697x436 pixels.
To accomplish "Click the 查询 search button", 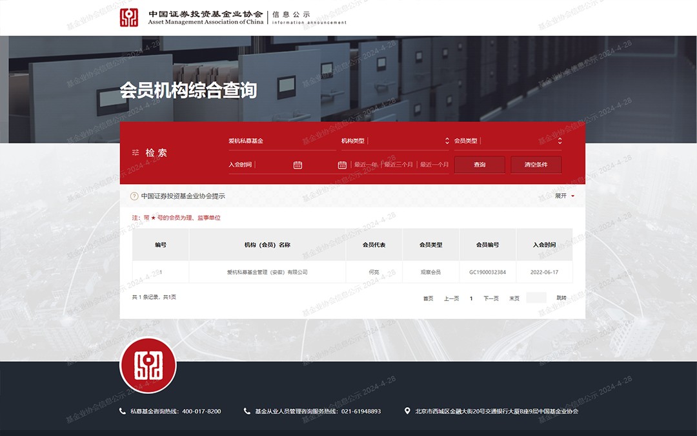I will [480, 165].
